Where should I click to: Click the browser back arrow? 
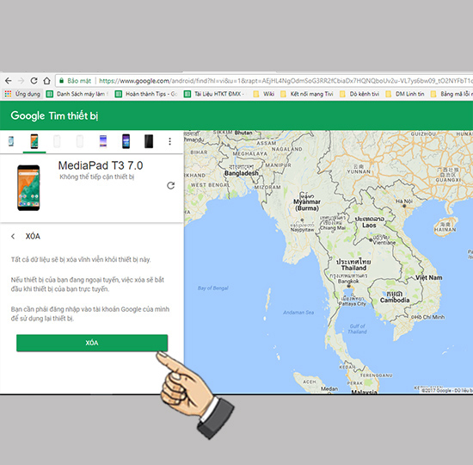[8, 81]
